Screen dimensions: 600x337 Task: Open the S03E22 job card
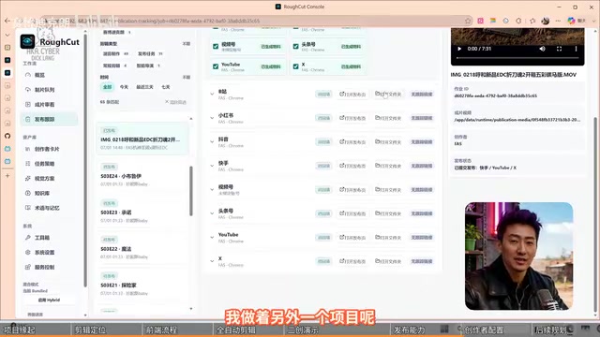click(x=142, y=249)
